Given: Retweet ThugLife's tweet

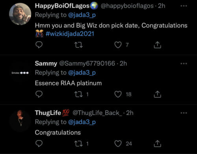Looking at the screenshot, I should (78, 144).
